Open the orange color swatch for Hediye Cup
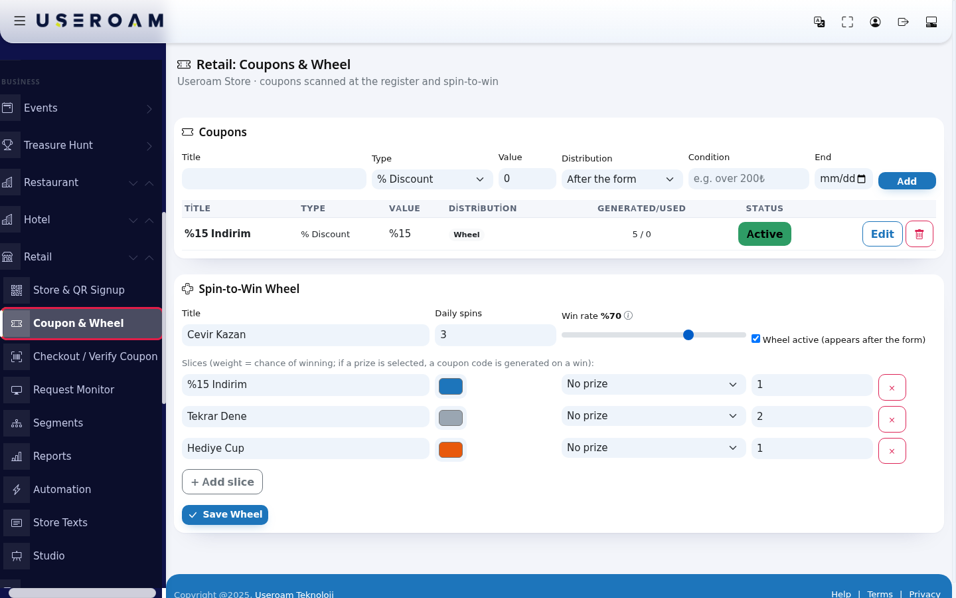This screenshot has height=598, width=956. (x=451, y=450)
